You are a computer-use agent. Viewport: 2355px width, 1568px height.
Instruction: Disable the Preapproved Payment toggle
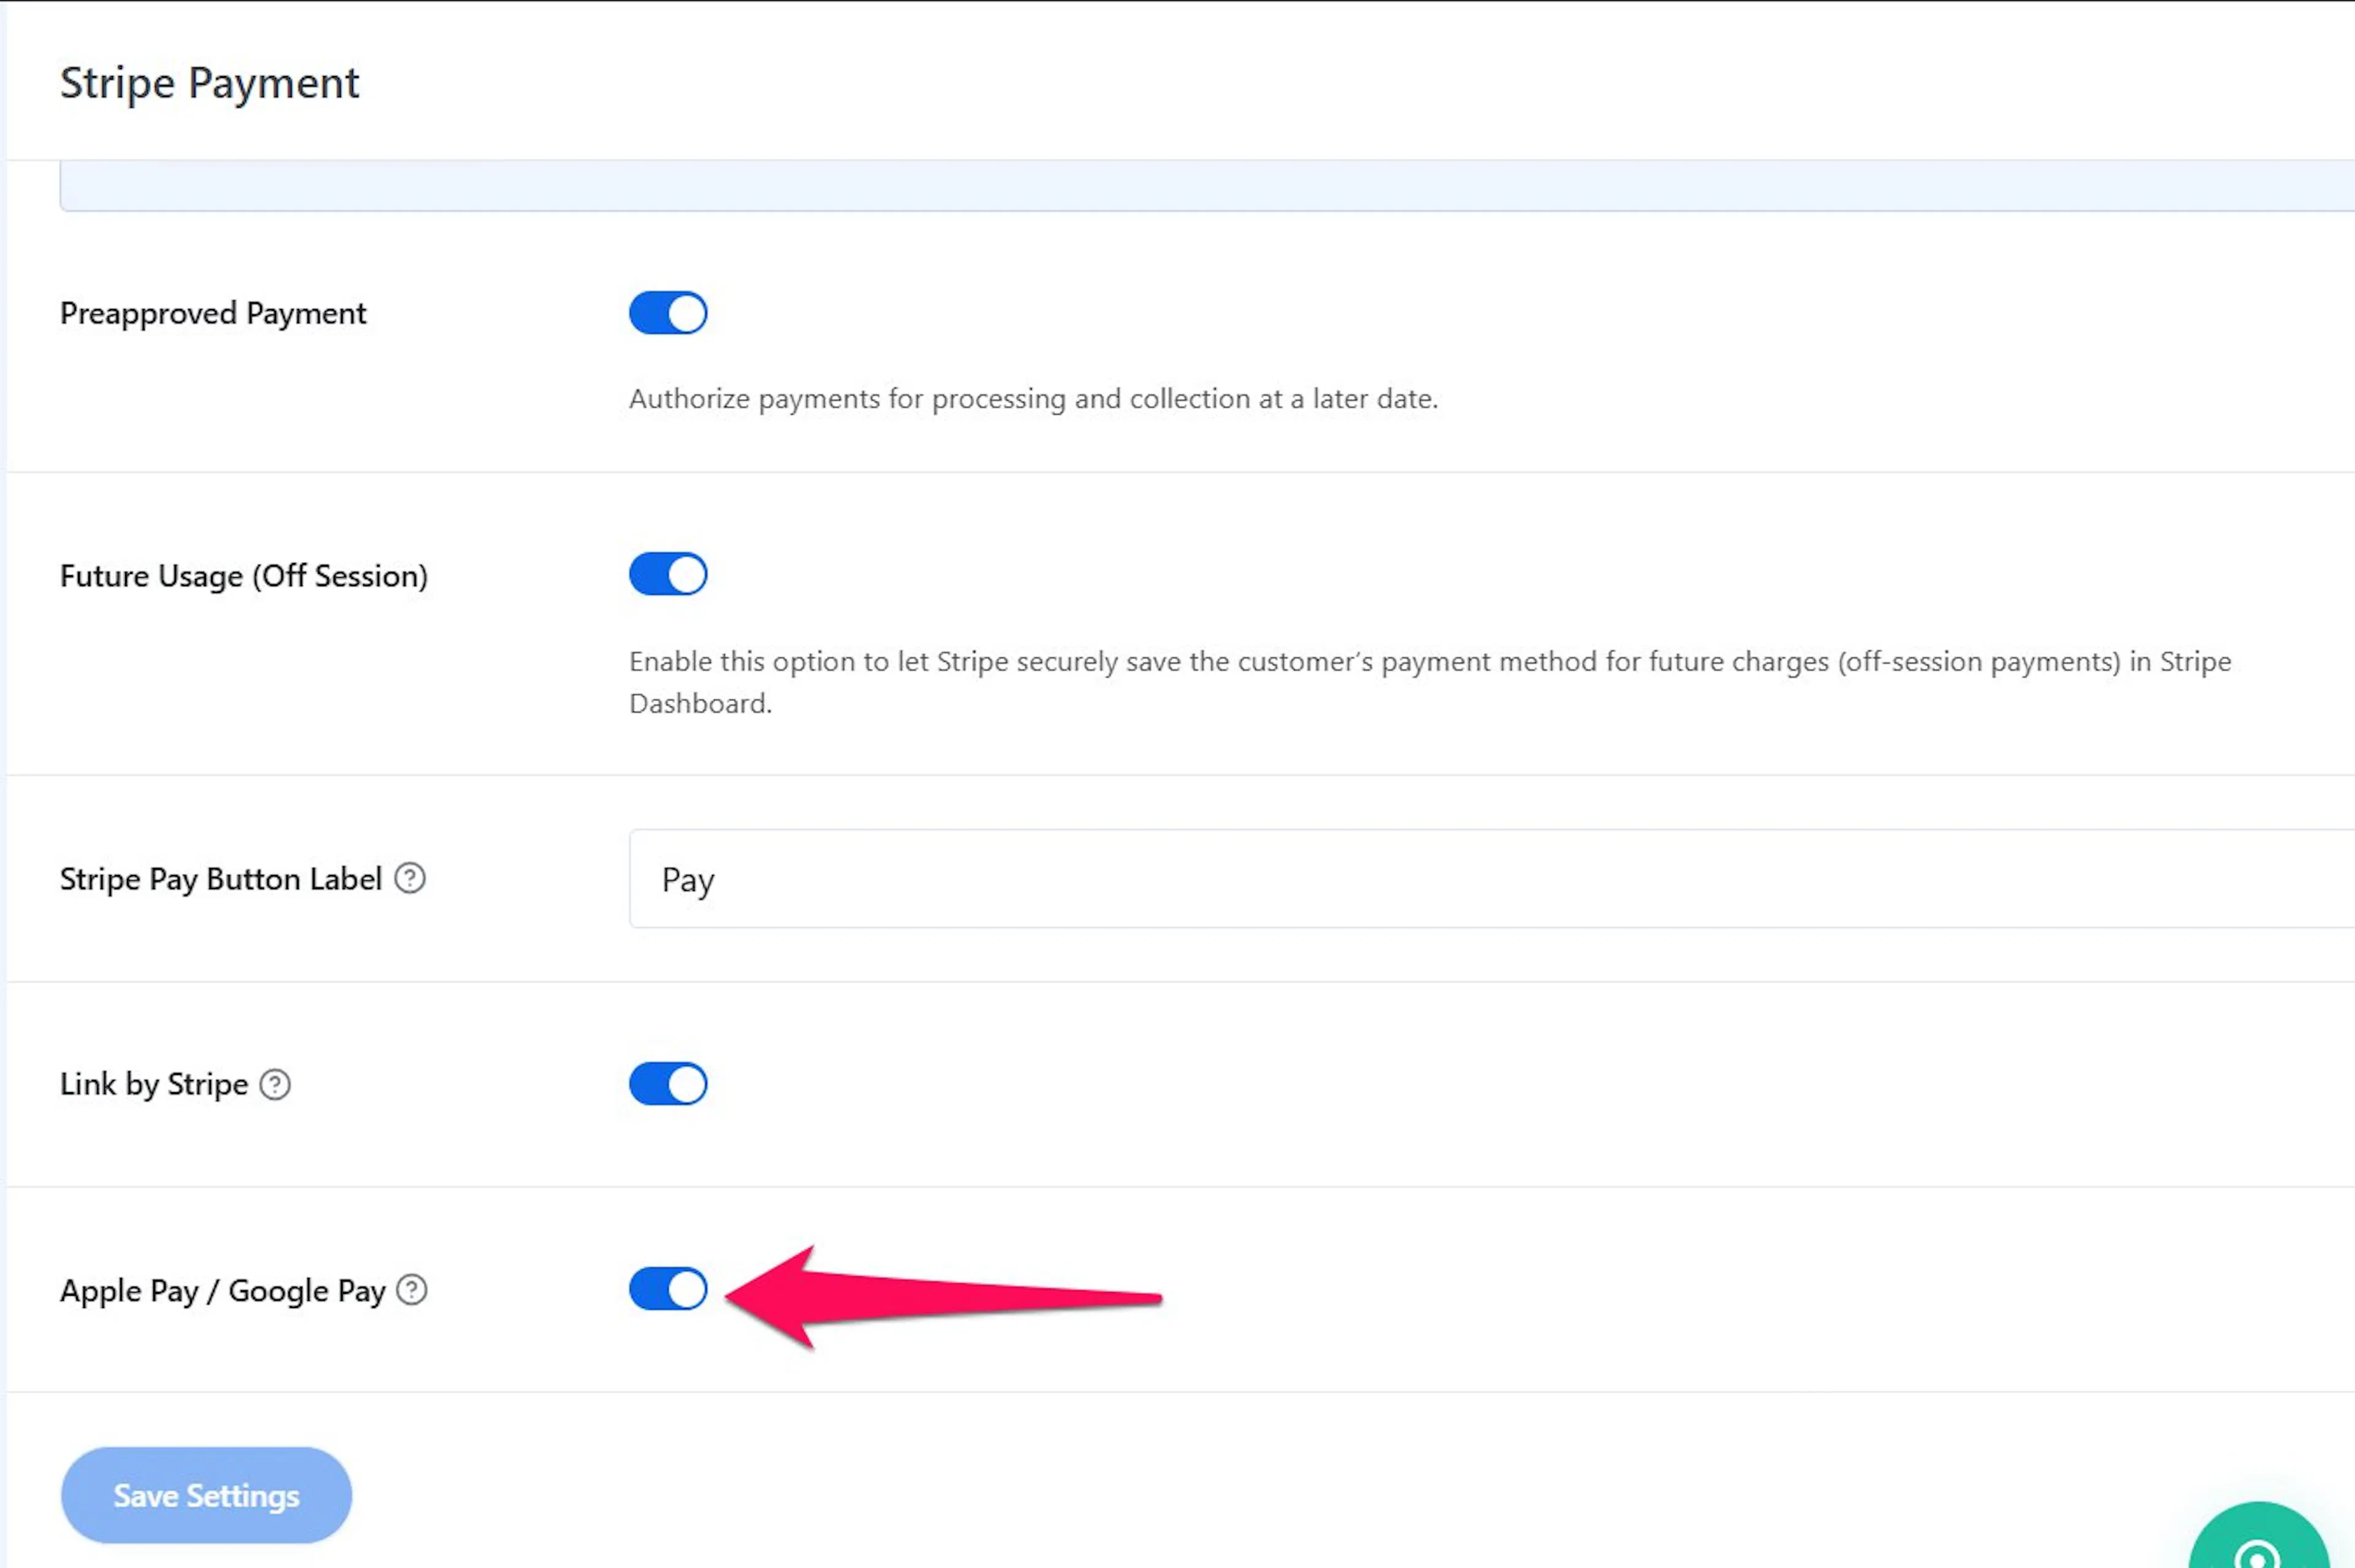click(x=668, y=313)
